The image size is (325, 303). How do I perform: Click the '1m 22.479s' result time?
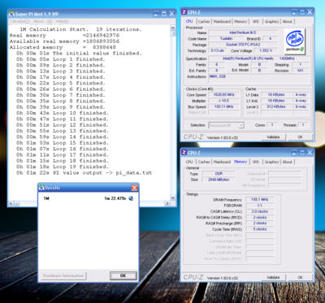tap(115, 198)
